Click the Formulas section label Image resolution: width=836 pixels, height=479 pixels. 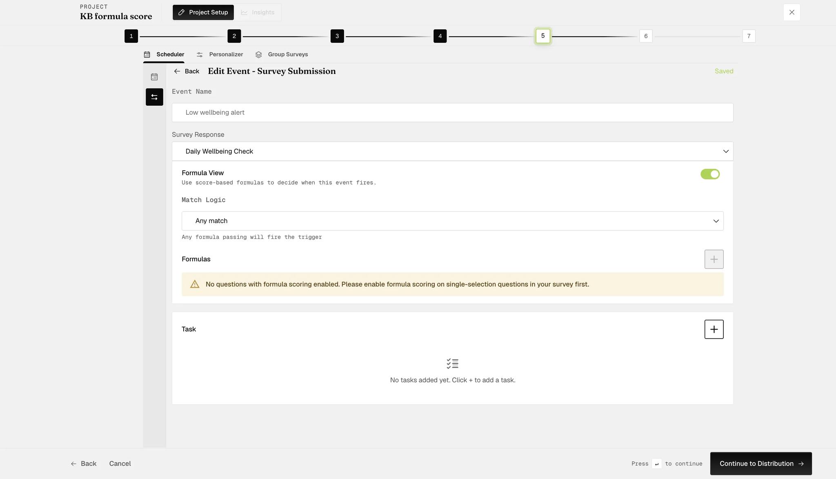point(196,259)
